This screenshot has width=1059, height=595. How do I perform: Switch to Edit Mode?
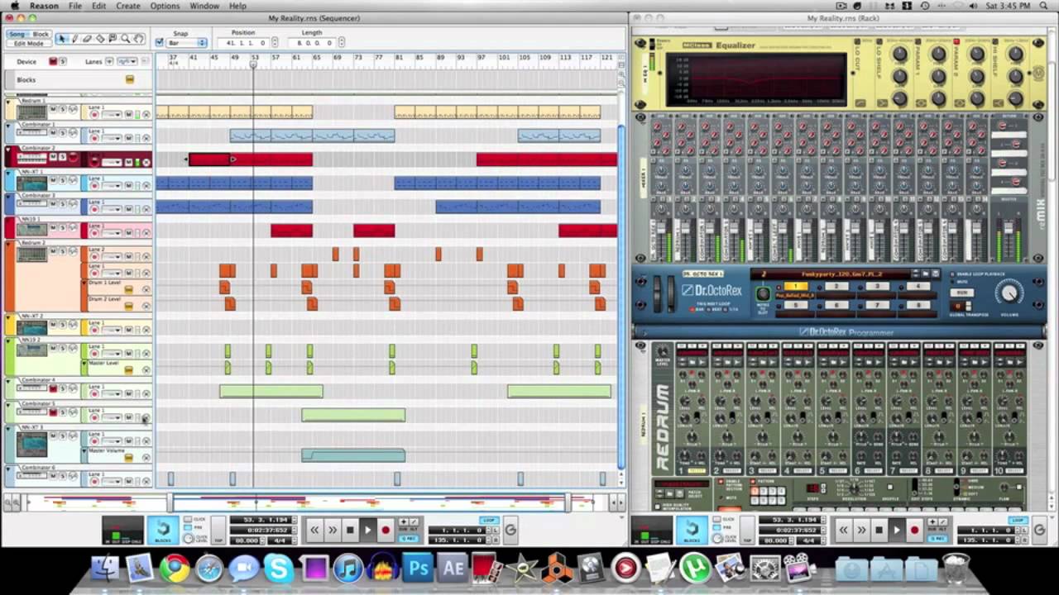point(28,44)
